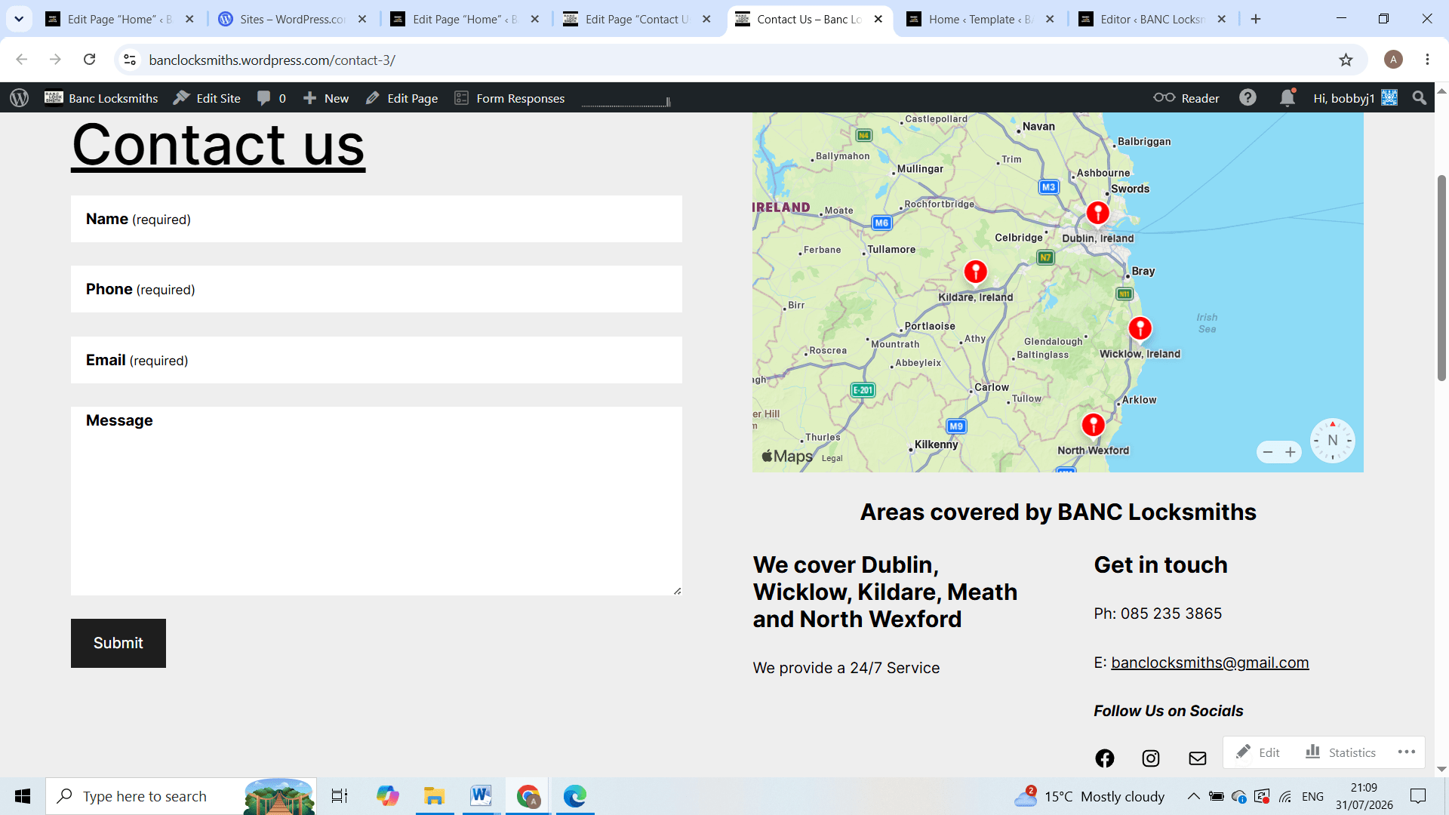1449x815 pixels.
Task: Click the floating Edit button
Action: tap(1258, 752)
